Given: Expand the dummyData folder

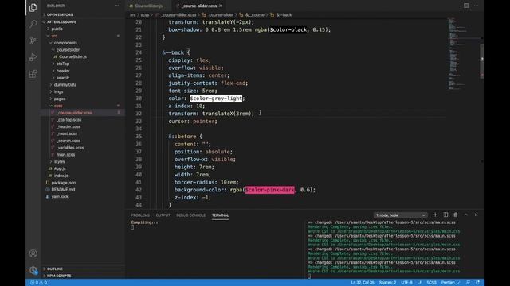Looking at the screenshot, I should 65,85.
